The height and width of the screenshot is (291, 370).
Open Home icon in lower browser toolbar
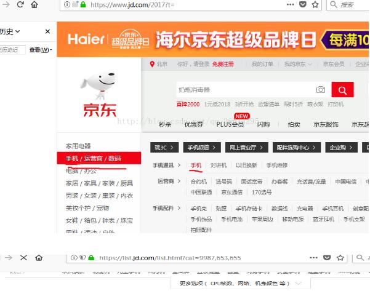[39, 258]
